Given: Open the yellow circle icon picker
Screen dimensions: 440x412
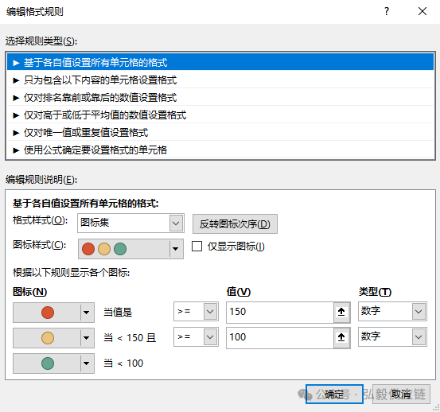Looking at the screenshot, I should coord(53,338).
